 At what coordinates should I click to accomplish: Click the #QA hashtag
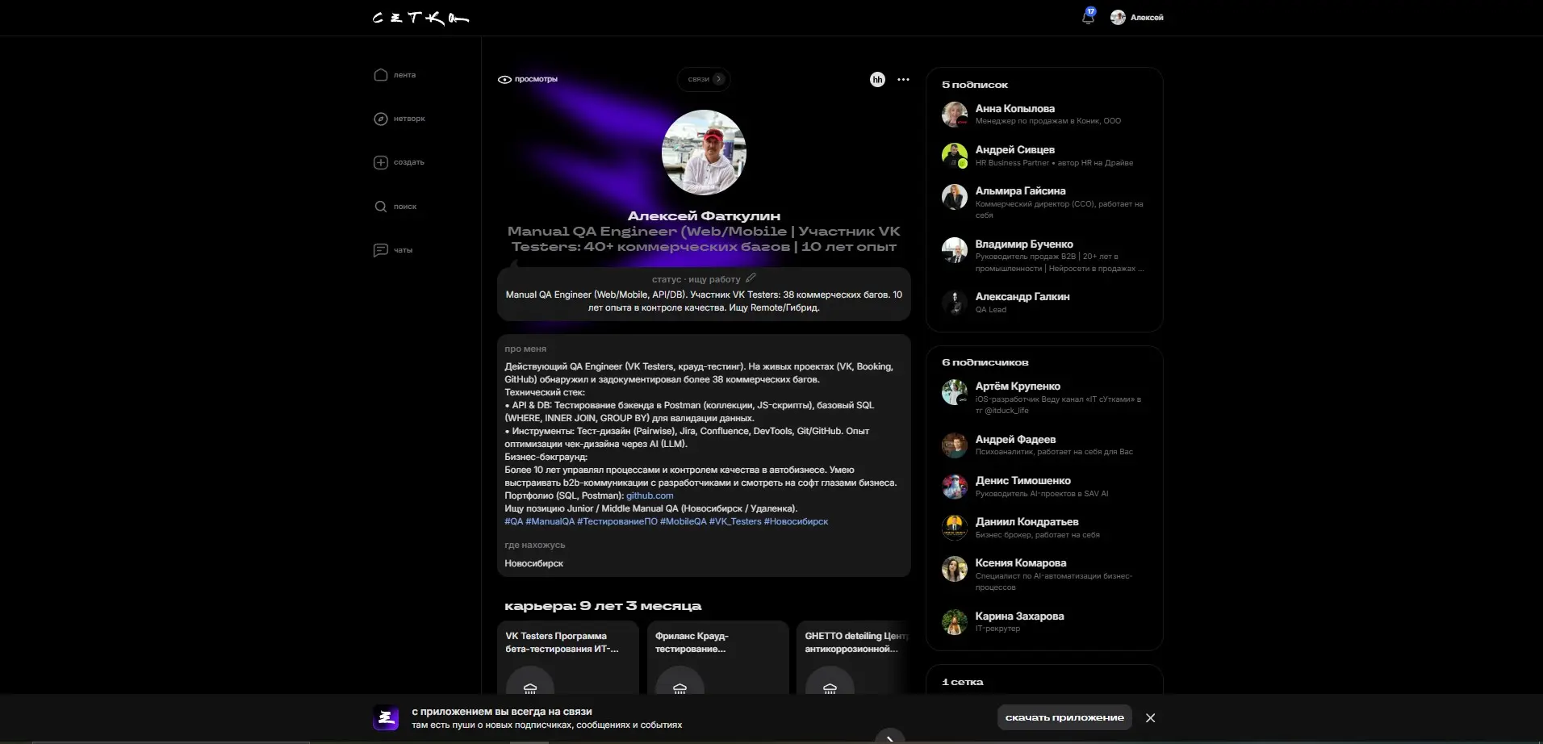coord(514,521)
